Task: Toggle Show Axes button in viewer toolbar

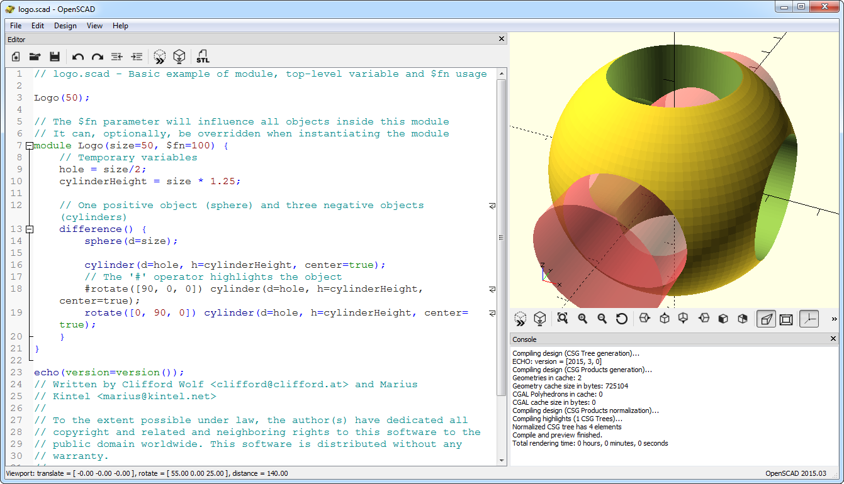Action: point(809,319)
